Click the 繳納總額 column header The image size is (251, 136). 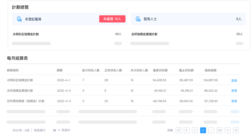[x=211, y=70]
